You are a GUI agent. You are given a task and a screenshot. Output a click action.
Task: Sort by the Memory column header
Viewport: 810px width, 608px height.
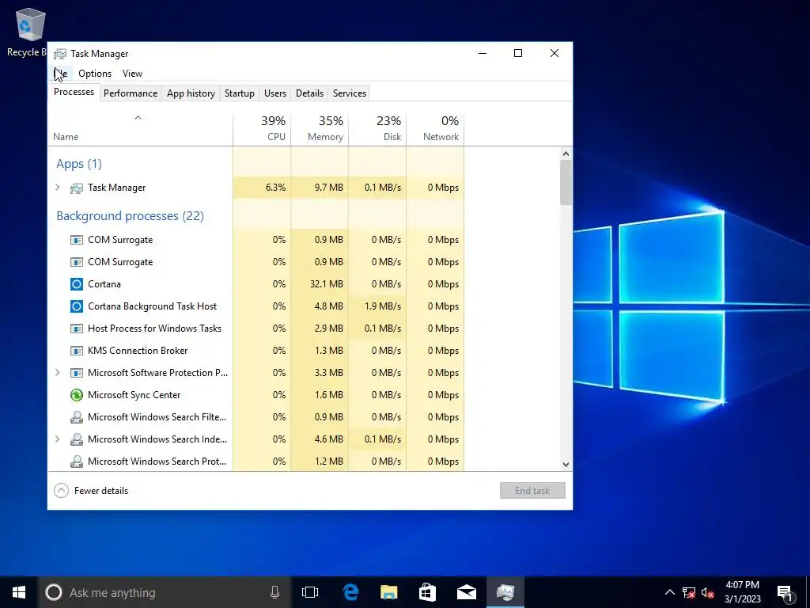click(320, 129)
